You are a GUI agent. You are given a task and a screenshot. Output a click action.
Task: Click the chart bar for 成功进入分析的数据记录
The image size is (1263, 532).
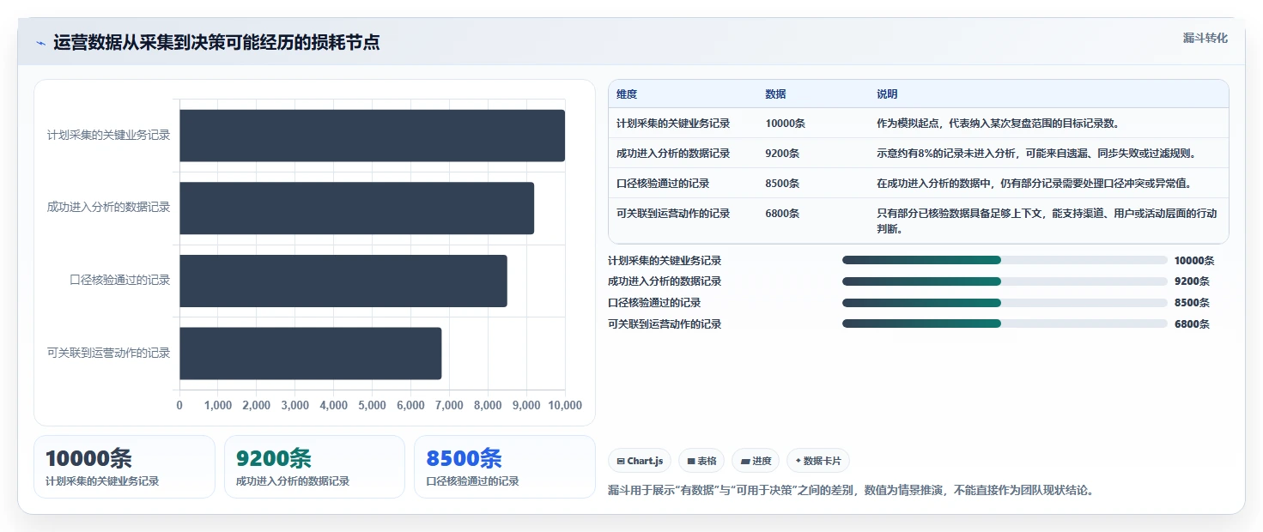click(356, 208)
